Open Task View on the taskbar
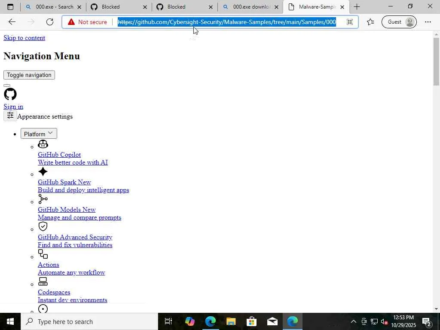The height and width of the screenshot is (330, 440). pyautogui.click(x=168, y=321)
